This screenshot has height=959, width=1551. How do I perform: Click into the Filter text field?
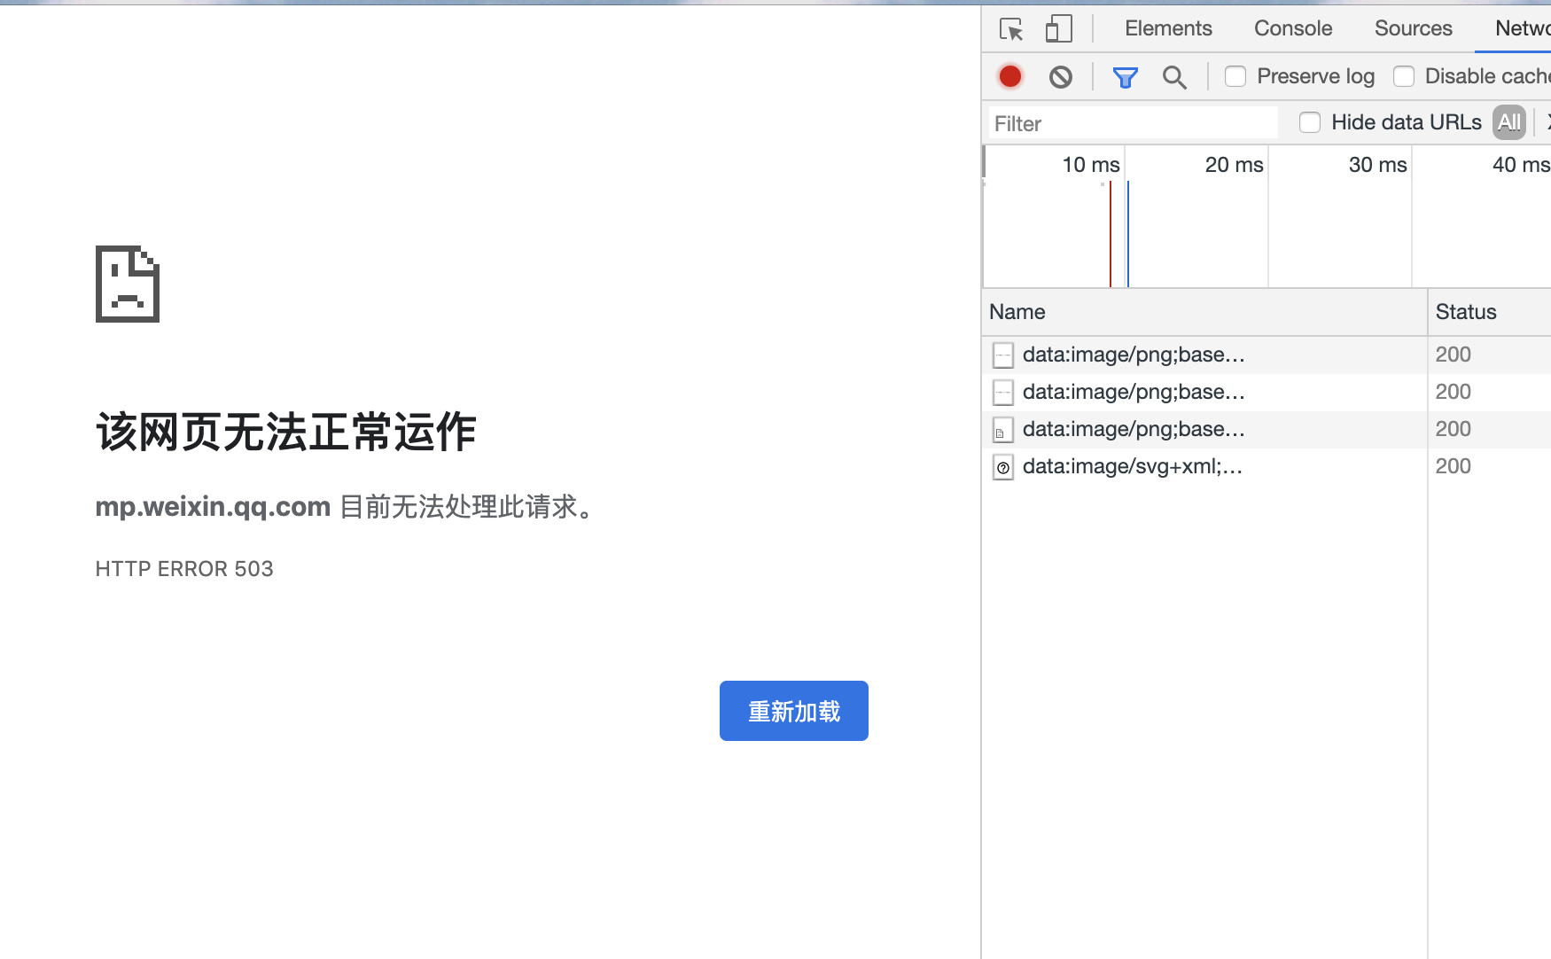click(x=1133, y=123)
